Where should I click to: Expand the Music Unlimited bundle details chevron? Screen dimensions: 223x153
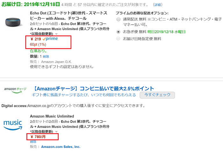coord(56,132)
